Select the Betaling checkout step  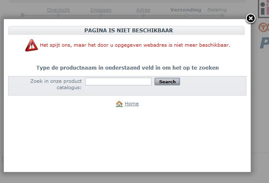pos(217,10)
